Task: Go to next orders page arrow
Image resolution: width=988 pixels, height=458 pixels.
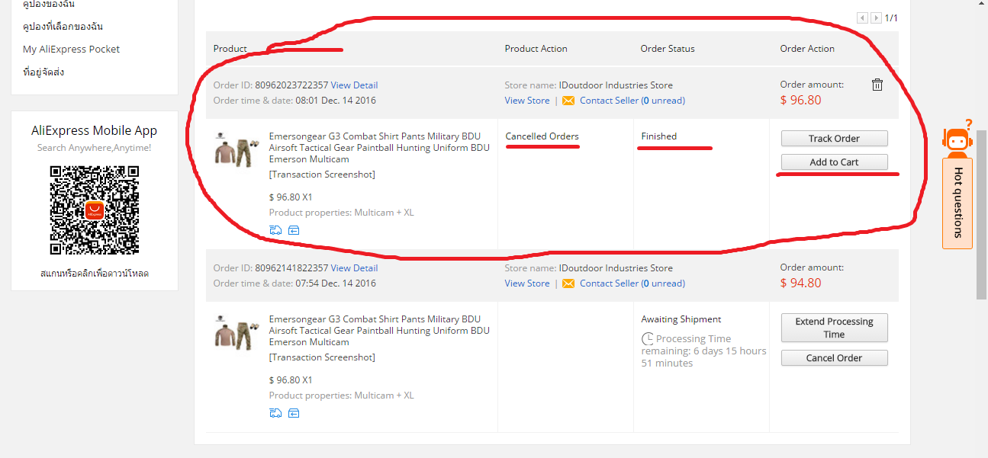Action: (876, 18)
